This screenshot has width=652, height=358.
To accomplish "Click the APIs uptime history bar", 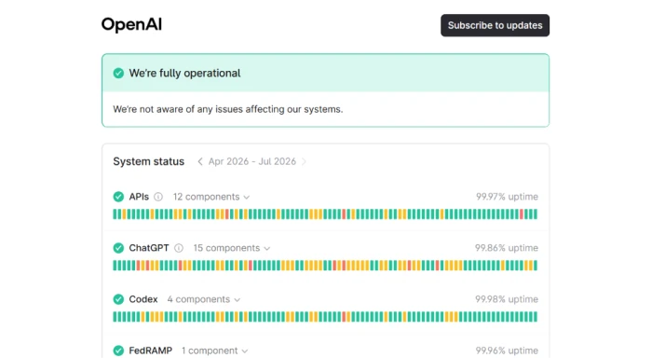I will 325,214.
